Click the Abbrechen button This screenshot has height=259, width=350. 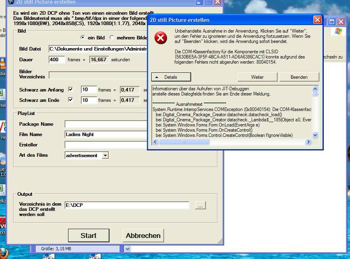(143, 236)
